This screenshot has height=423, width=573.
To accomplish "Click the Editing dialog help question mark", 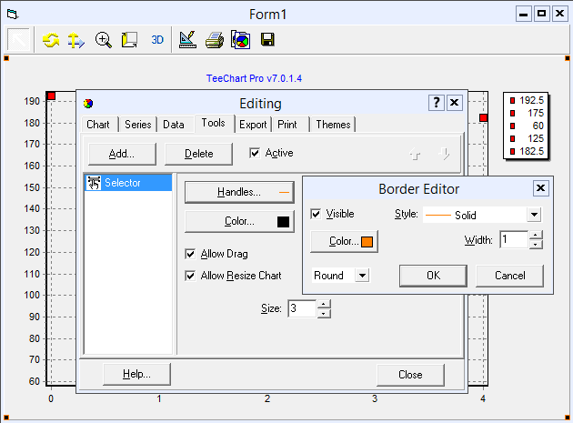I will pos(437,103).
